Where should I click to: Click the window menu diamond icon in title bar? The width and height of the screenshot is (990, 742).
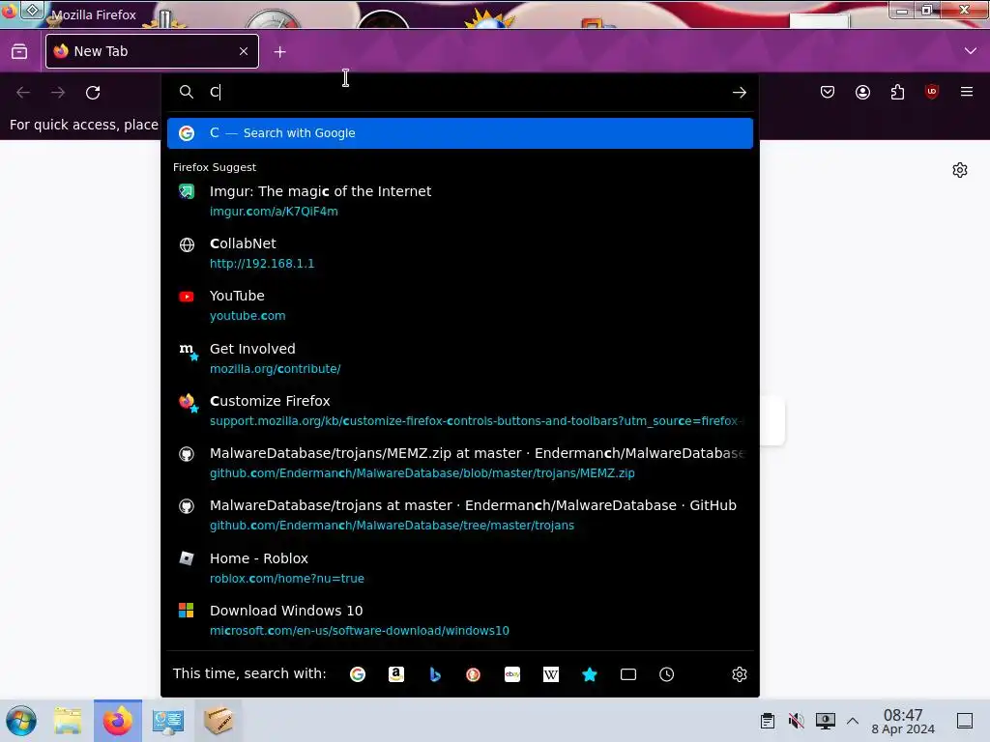(32, 10)
